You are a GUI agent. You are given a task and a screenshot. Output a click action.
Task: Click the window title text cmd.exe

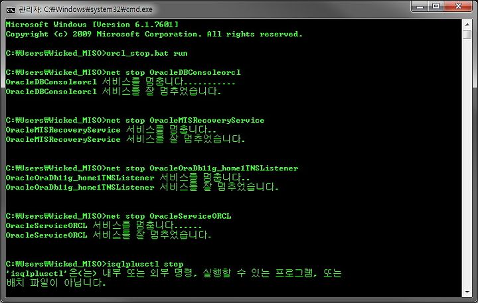pos(86,9)
